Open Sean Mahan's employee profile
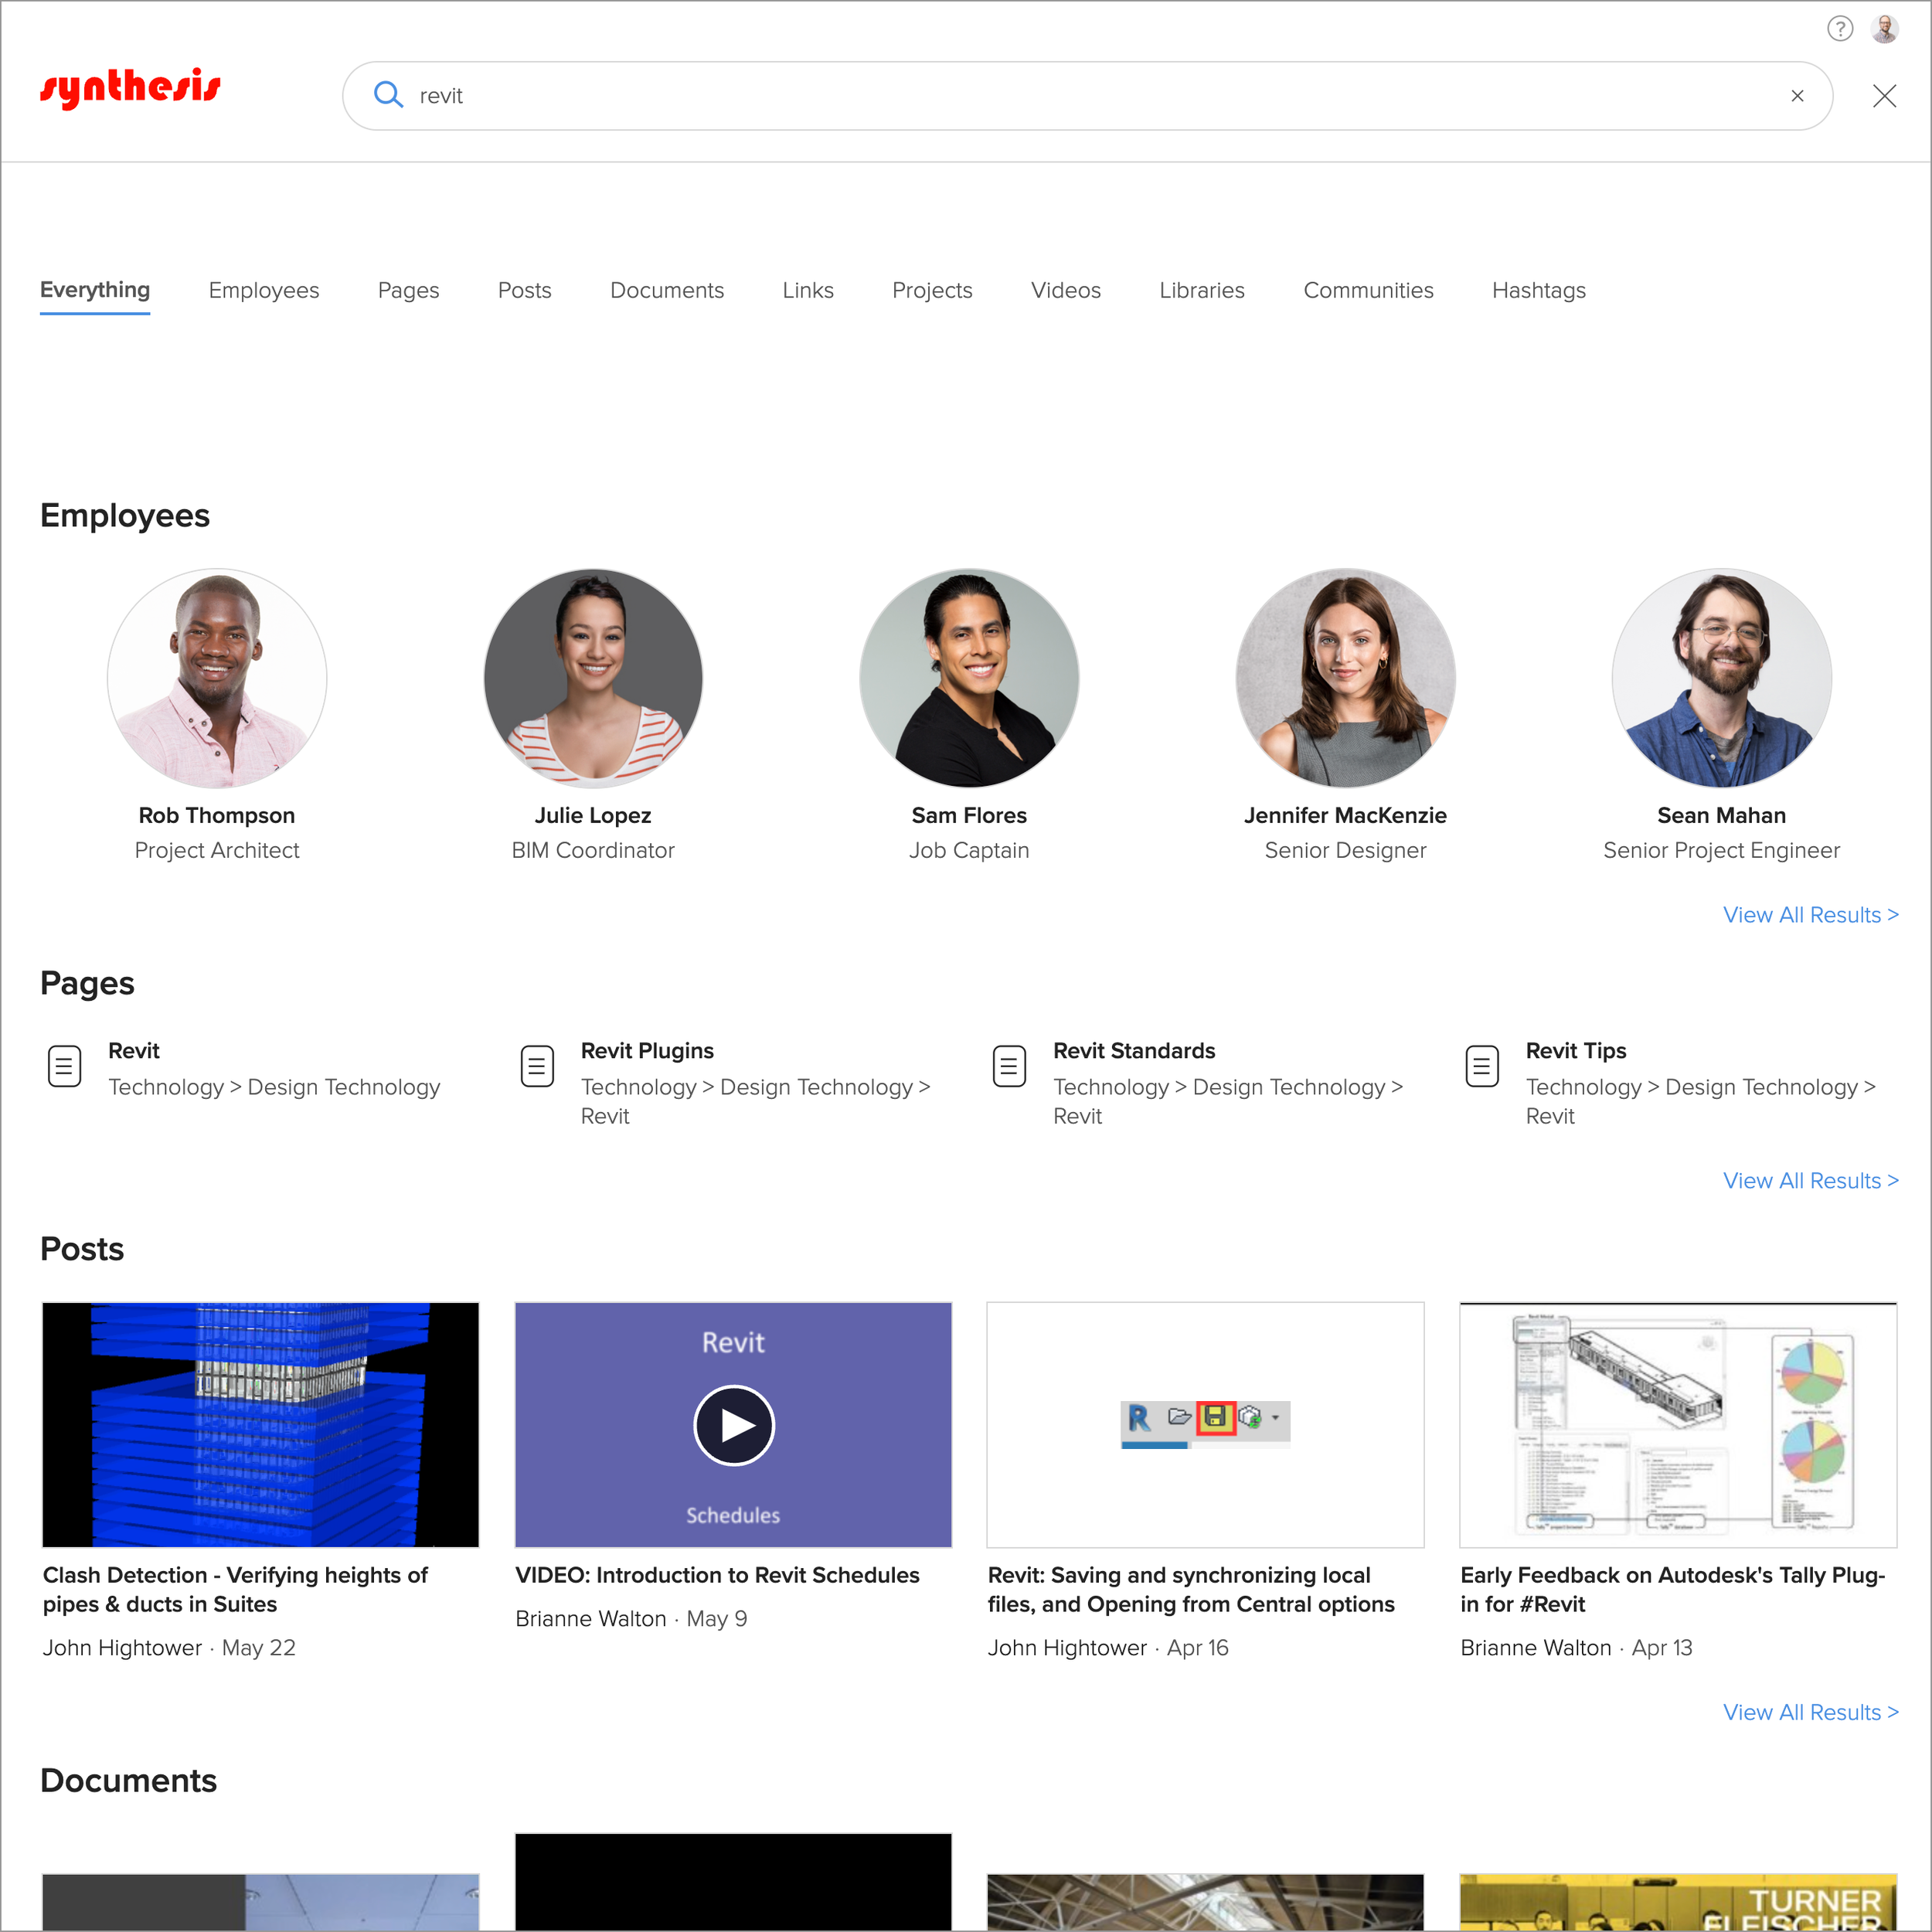 pyautogui.click(x=1721, y=815)
